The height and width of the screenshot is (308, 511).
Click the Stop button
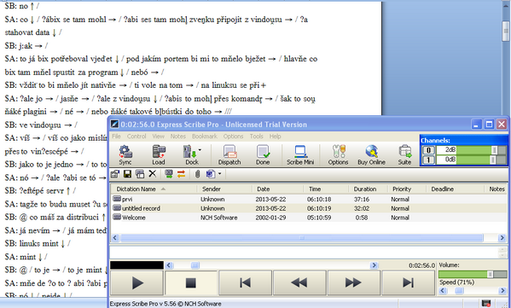click(191, 282)
